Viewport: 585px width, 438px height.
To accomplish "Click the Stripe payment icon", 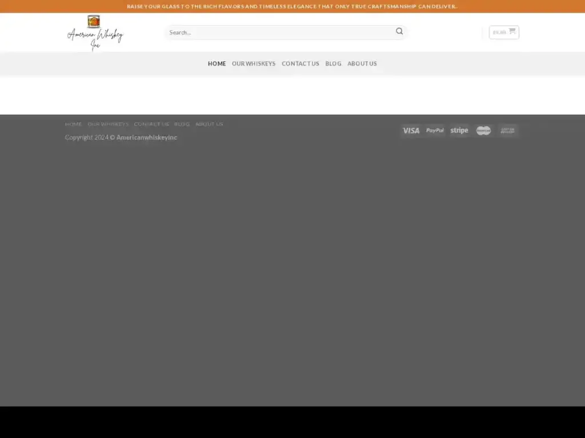I will [459, 131].
